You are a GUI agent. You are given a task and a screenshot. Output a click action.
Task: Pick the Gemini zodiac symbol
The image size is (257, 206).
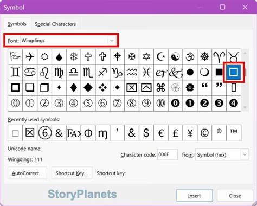click(x=15, y=72)
